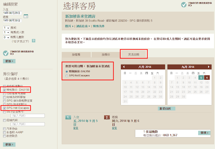The height and width of the screenshot is (149, 215).
Task: Switch to the 按房价 tab
Action: pos(105,54)
